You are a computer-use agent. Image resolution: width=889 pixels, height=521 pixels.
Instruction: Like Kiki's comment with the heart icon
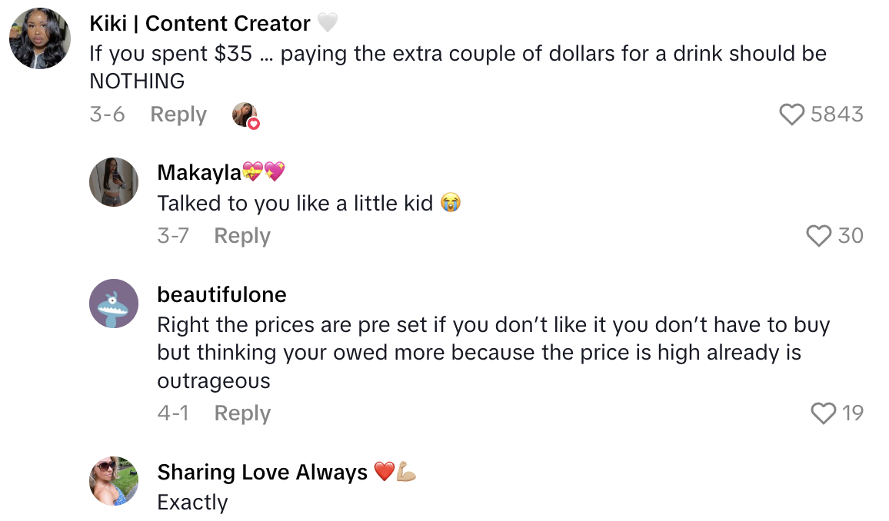point(792,114)
